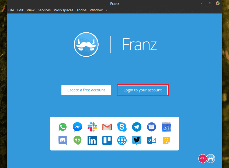Click Login to your account button
This screenshot has height=168, width=229.
(143, 90)
